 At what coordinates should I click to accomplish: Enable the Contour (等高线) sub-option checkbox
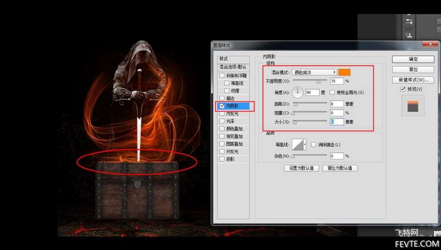tap(227, 83)
